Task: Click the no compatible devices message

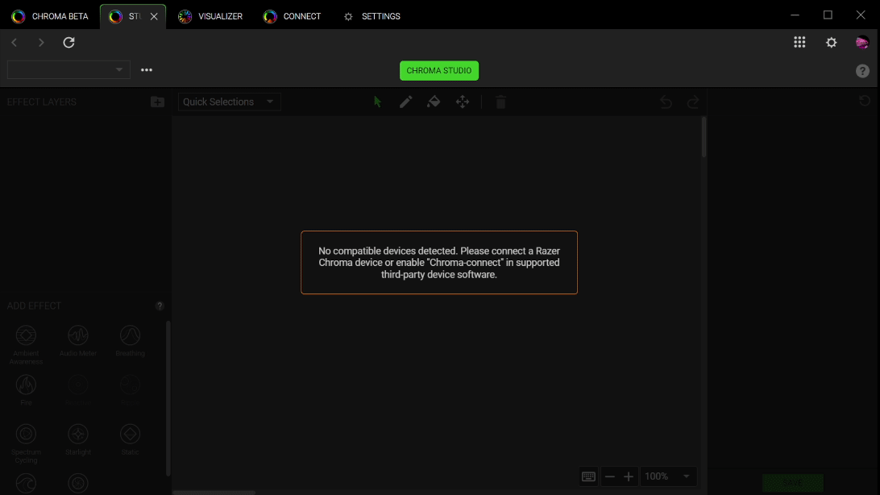Action: 439,263
